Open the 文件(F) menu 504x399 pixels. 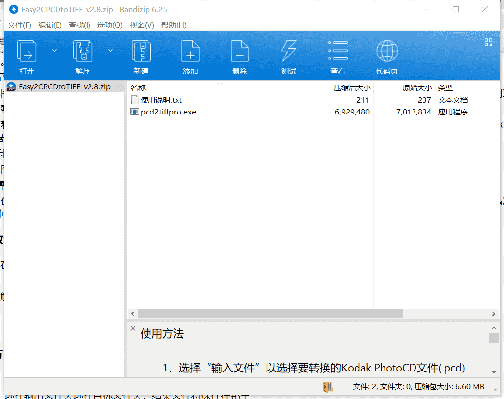pos(20,25)
